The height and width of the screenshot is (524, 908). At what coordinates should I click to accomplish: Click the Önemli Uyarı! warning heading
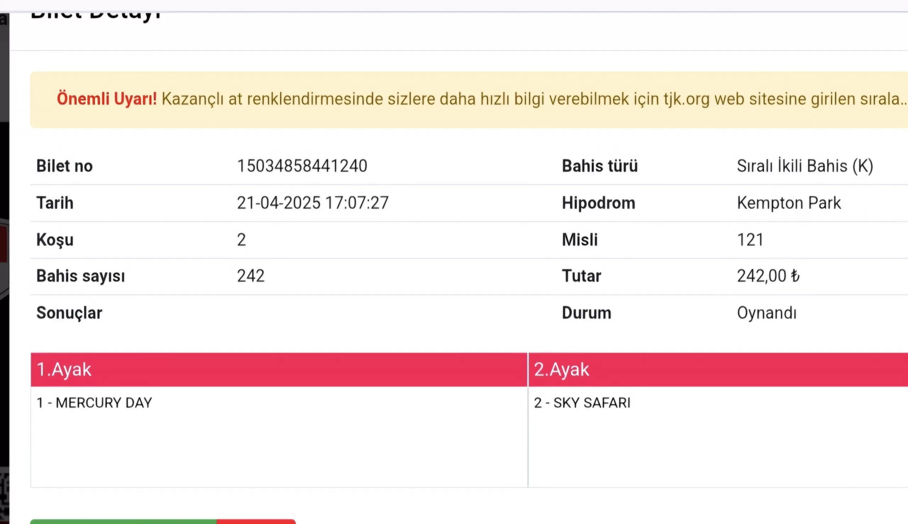click(x=107, y=99)
